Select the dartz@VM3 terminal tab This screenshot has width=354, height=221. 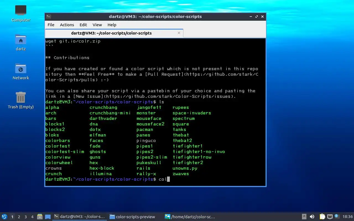click(x=114, y=33)
